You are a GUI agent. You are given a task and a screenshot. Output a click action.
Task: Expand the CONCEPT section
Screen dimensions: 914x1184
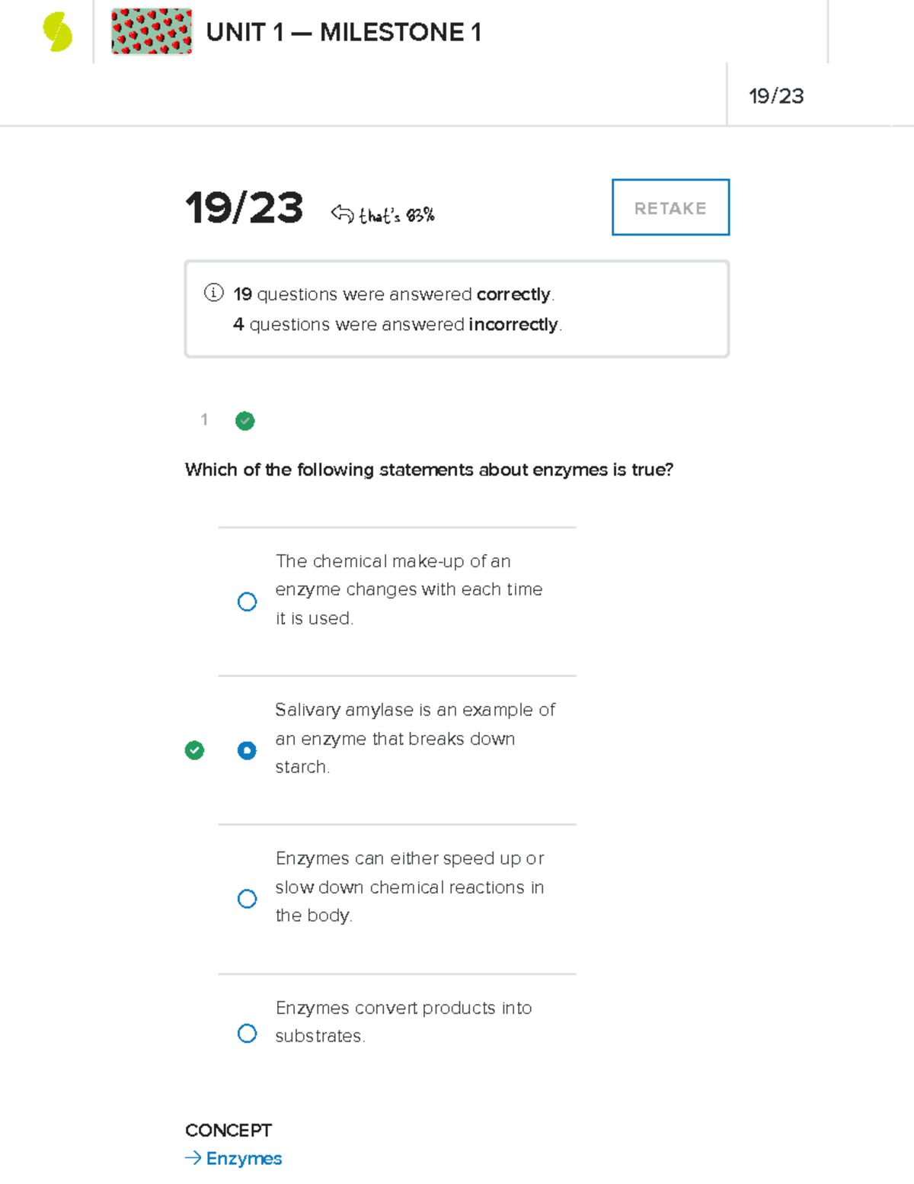tap(228, 1131)
